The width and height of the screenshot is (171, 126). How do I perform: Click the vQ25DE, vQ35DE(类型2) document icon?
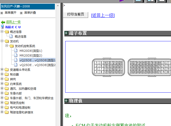click(x=16, y=65)
